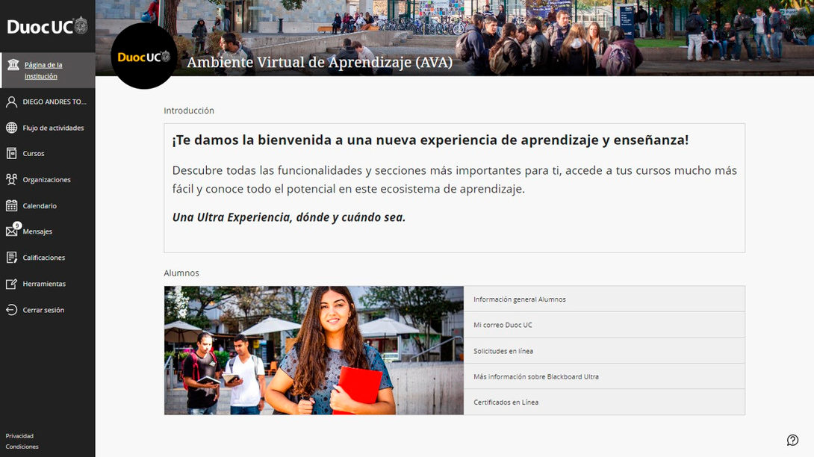Click the paragraph starting Descubre todas las funcionalidades
This screenshot has width=814, height=457.
tap(454, 180)
